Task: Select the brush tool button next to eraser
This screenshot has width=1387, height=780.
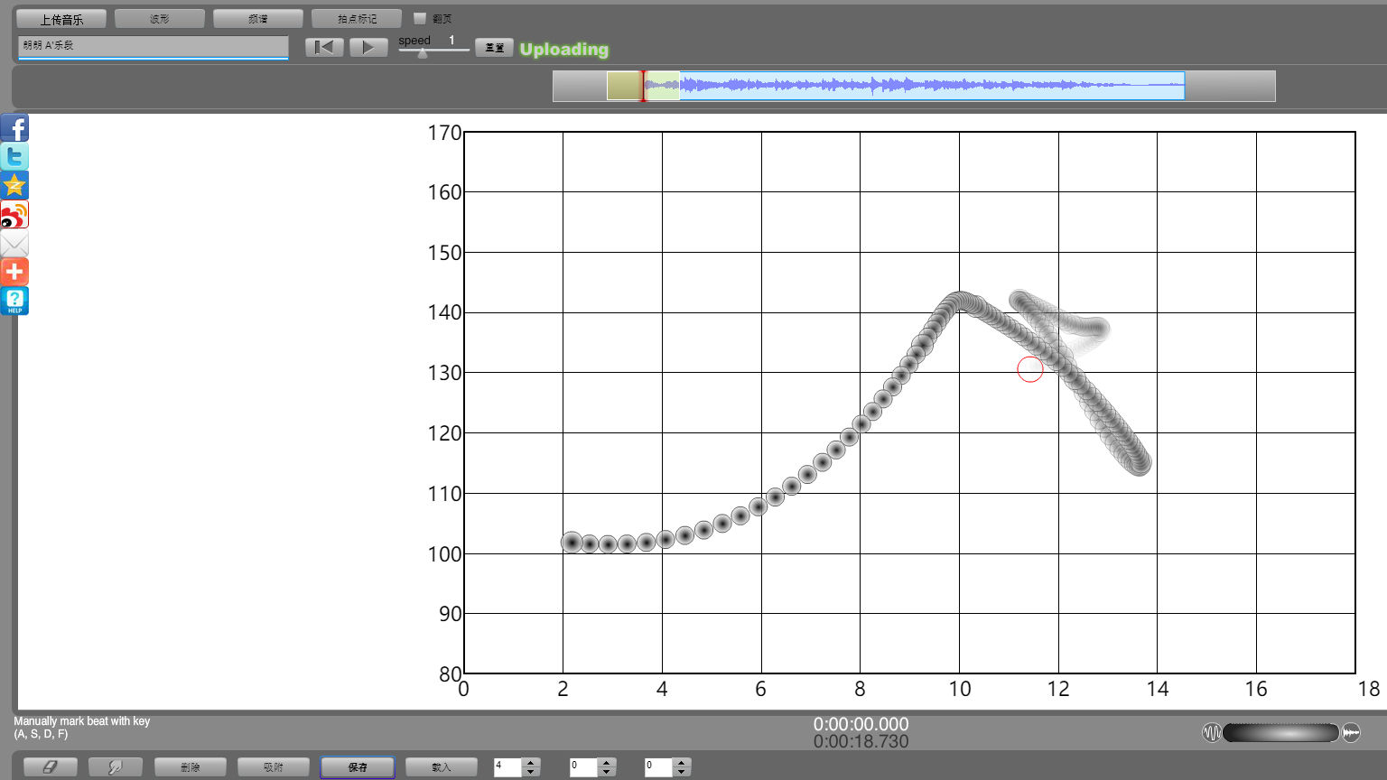Action: point(115,766)
